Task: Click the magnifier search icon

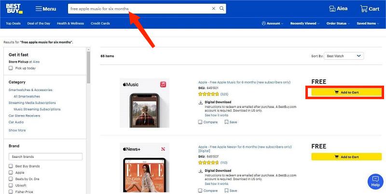Action: coord(221,9)
